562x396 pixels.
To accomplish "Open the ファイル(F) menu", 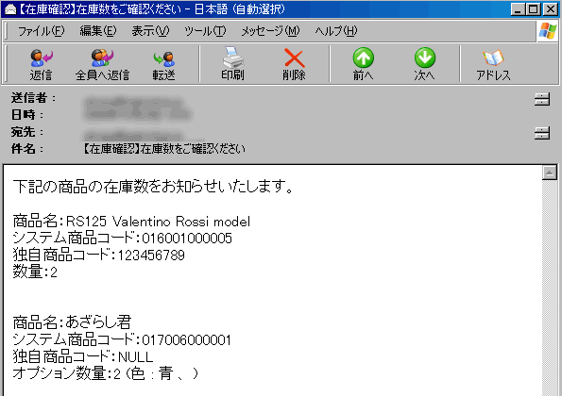I will (42, 31).
